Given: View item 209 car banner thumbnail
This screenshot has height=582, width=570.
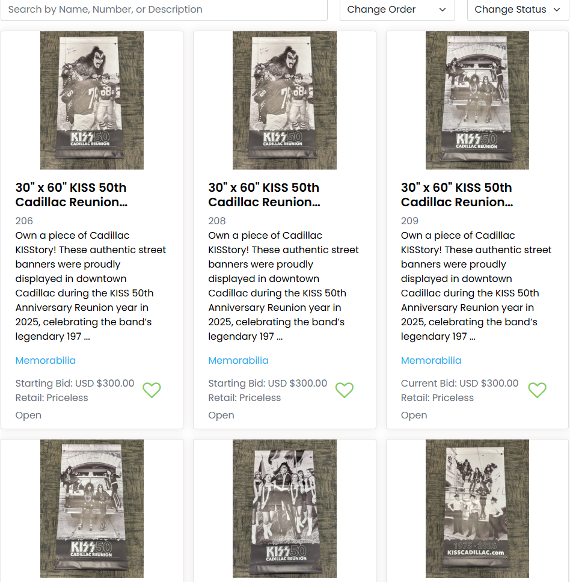Looking at the screenshot, I should tap(477, 100).
